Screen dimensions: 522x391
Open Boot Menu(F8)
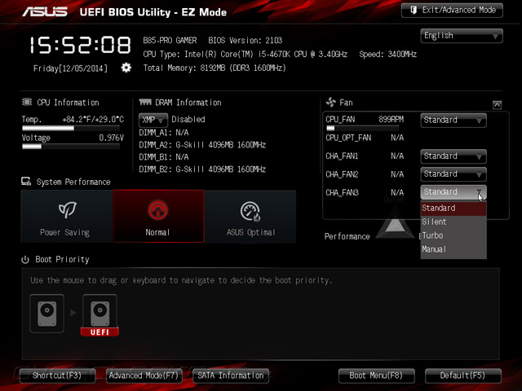point(377,376)
